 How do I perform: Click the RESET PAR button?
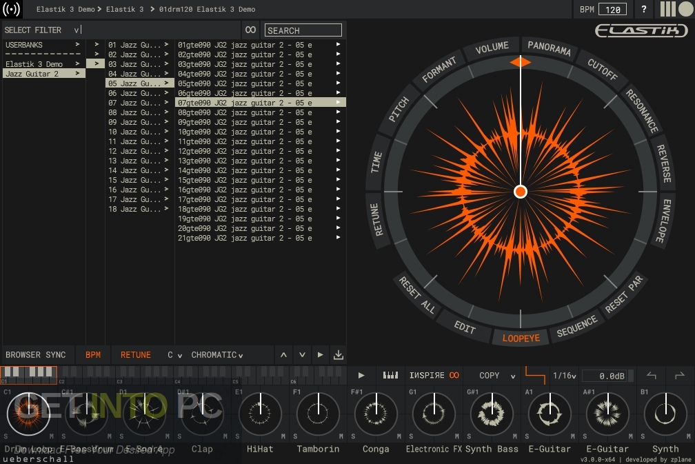[623, 294]
